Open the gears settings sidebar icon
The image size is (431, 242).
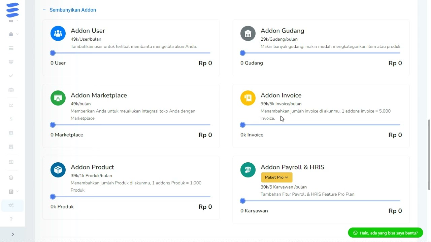[11, 205]
